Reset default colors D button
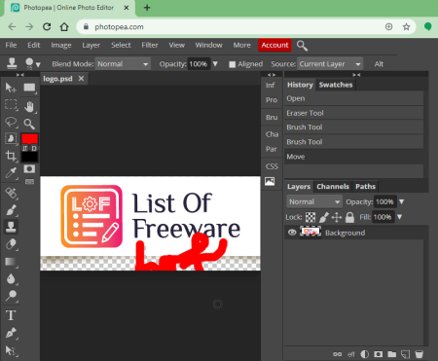Viewport: 438px width, 361px height. click(34, 148)
